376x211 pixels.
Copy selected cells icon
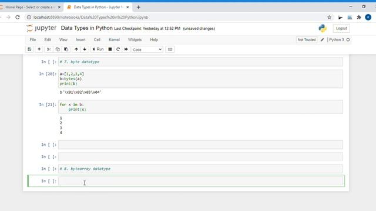click(x=58, y=49)
